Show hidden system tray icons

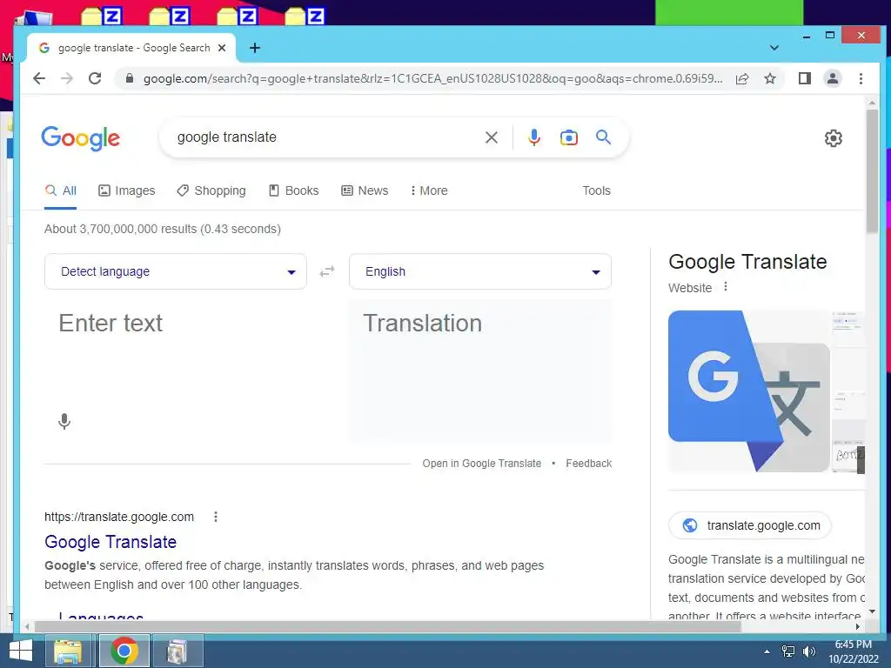[767, 651]
